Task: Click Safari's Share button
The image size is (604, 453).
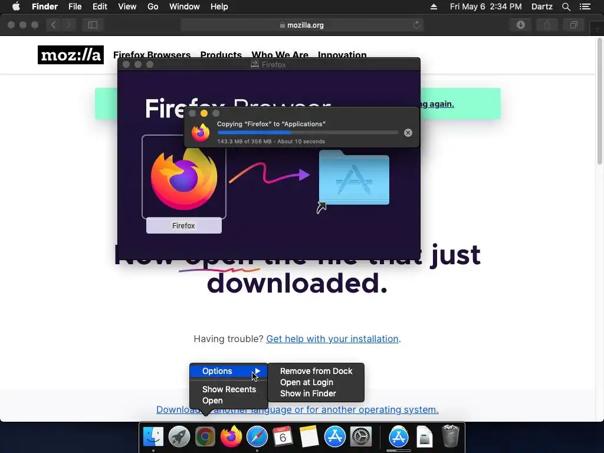Action: click(x=547, y=25)
